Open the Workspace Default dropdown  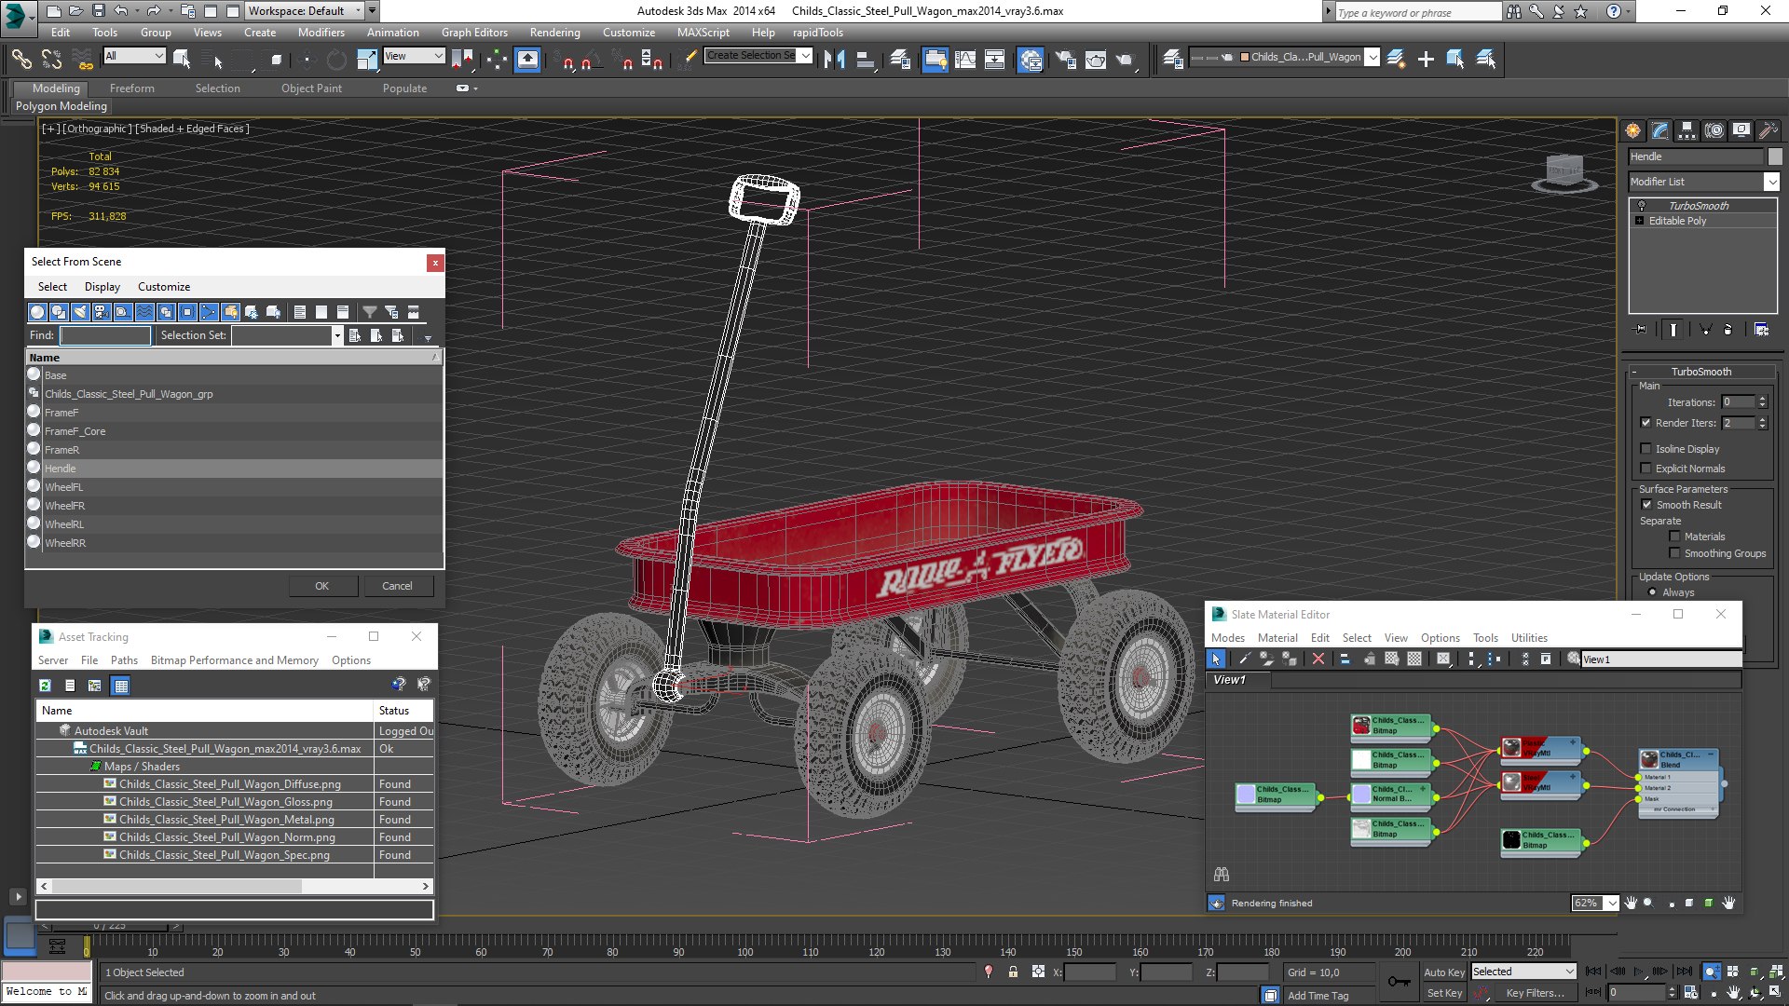(304, 11)
